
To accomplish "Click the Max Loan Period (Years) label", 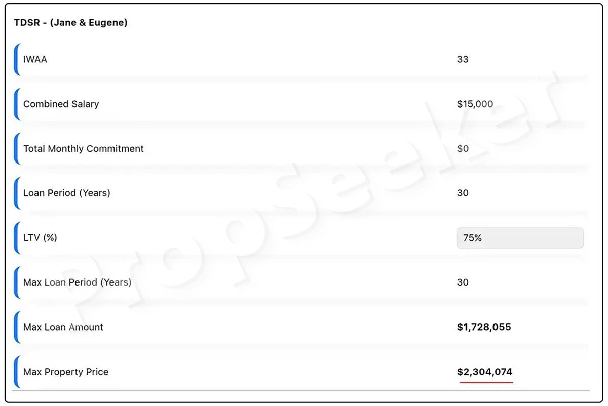I will (x=78, y=282).
